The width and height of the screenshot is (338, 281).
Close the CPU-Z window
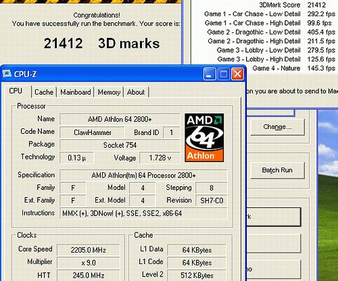pos(237,74)
